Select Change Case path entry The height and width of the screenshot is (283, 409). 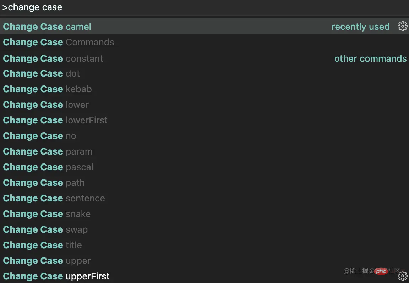click(44, 183)
